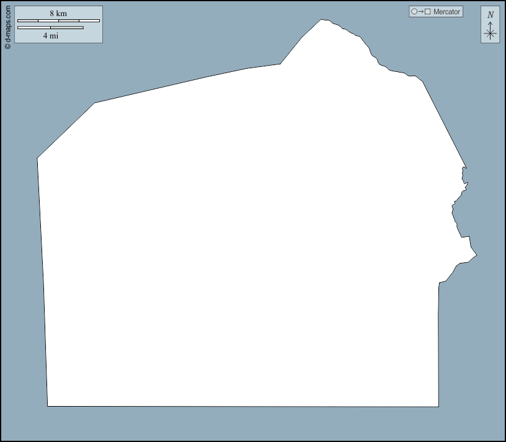The image size is (506, 442).
Task: Click the southeast corner of the white territory
Action: [x=438, y=407]
